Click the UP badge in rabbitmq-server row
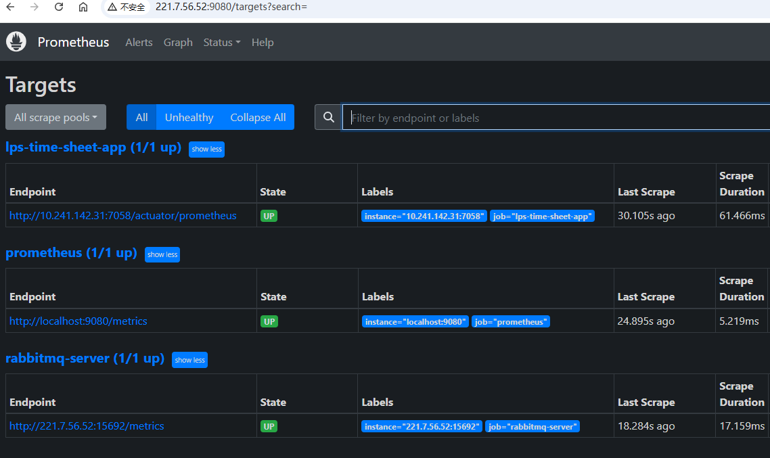Viewport: 770px width, 458px height. (x=269, y=427)
